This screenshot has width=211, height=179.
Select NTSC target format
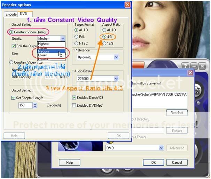[x=76, y=43]
